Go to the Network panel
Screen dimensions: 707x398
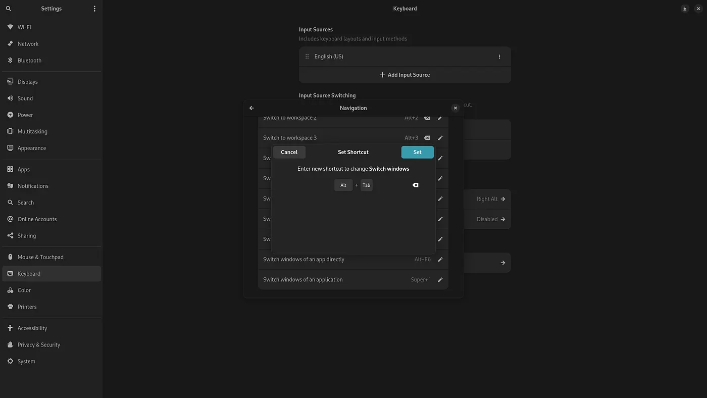pos(52,44)
